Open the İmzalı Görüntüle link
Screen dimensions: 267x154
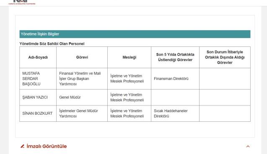click(x=47, y=146)
